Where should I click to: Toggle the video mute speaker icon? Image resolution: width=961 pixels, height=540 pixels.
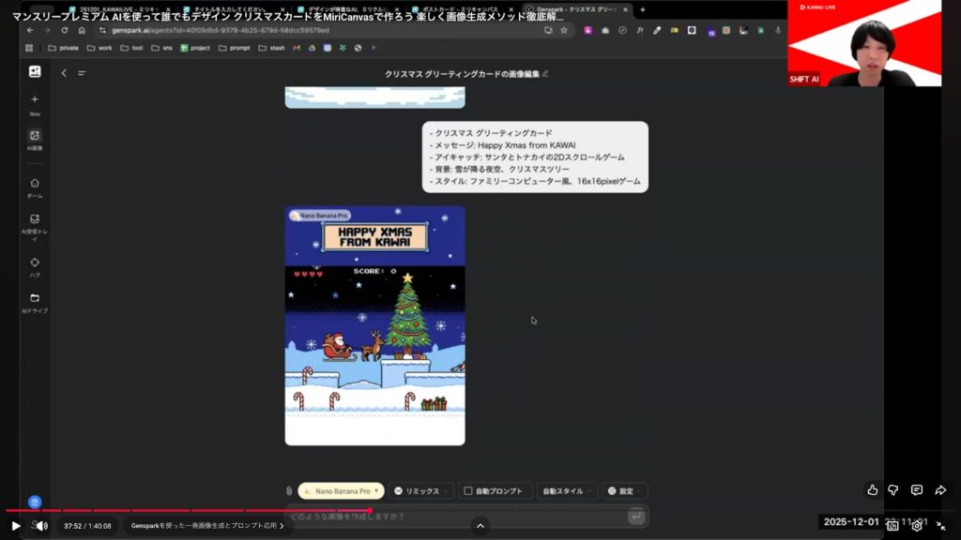click(x=39, y=526)
